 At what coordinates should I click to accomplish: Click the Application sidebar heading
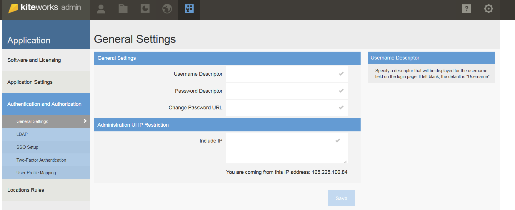[x=29, y=40]
